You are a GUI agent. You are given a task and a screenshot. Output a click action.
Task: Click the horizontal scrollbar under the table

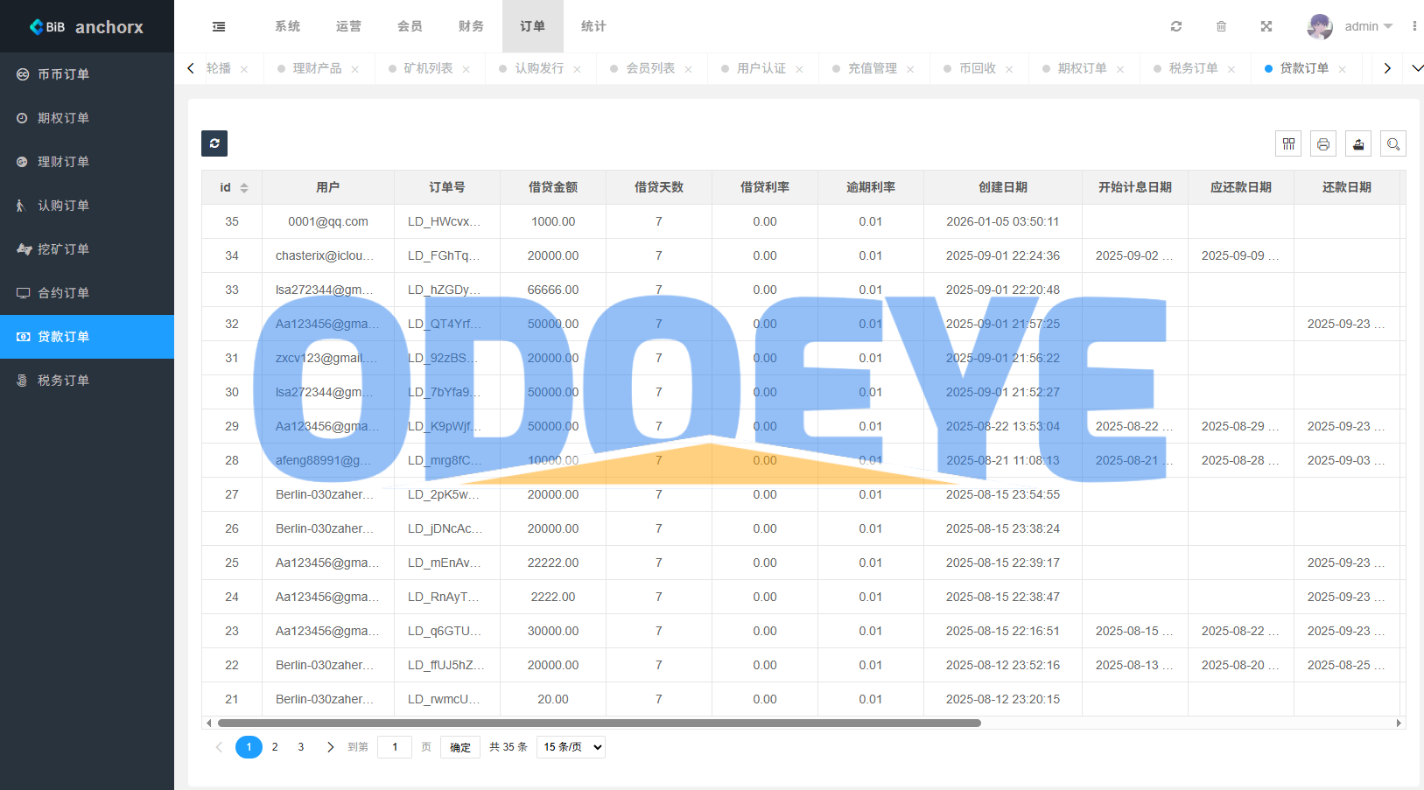[599, 724]
